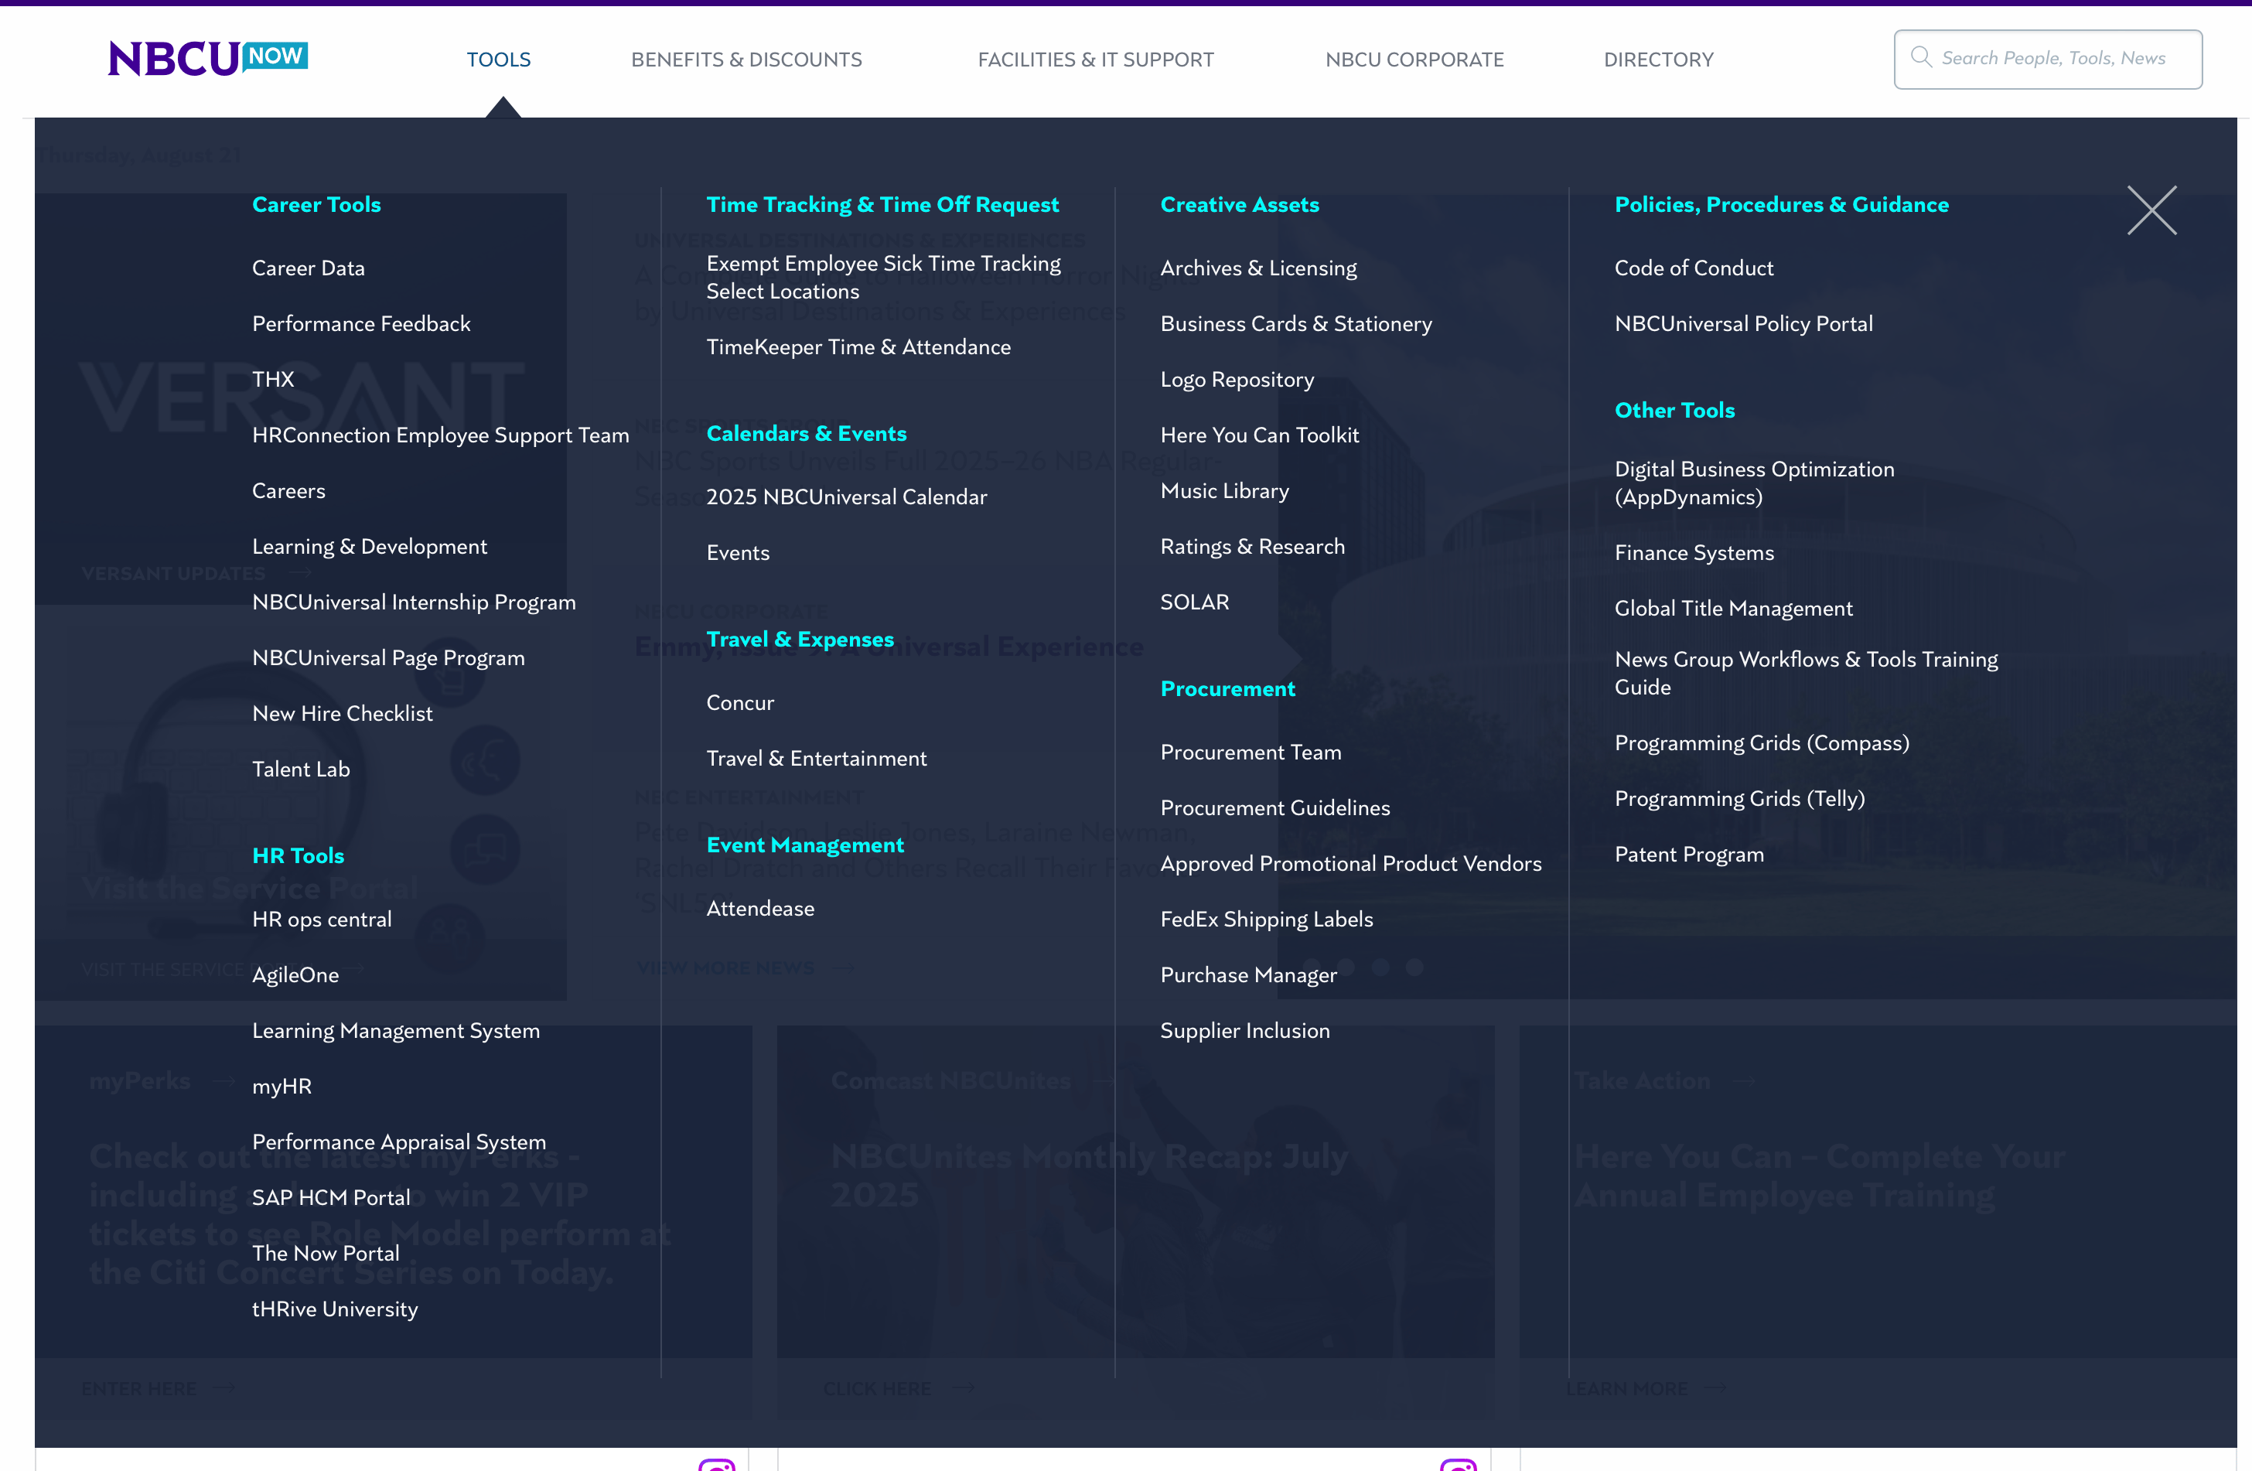Open Learning & Development

click(x=370, y=547)
